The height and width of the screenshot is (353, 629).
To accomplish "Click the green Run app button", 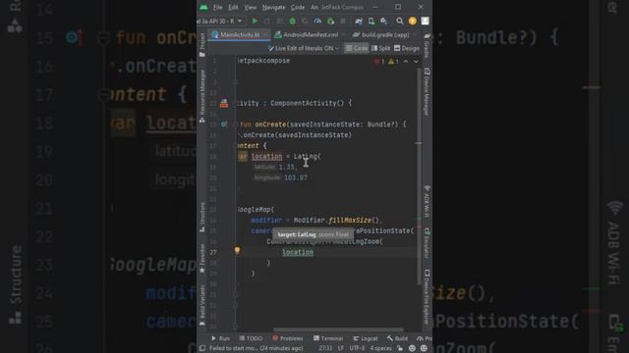I will click(255, 21).
